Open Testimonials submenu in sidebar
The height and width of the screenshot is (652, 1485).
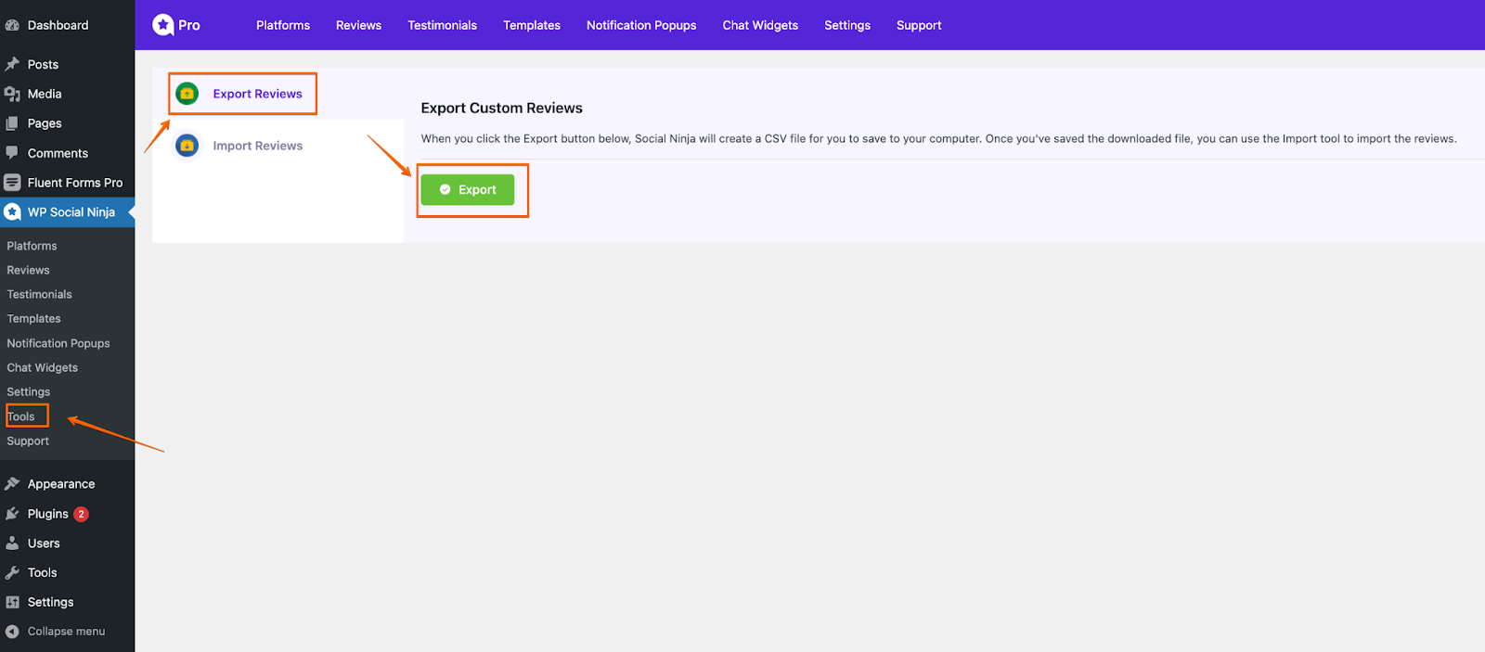(39, 294)
